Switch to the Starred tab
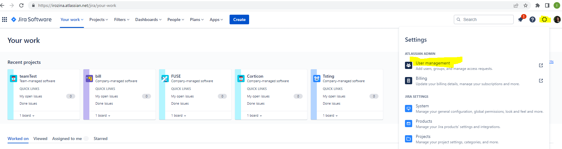The width and height of the screenshot is (562, 149). pyautogui.click(x=100, y=139)
